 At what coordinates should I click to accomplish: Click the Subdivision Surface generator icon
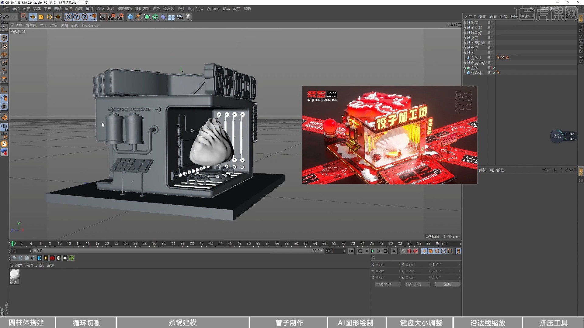coord(147,17)
